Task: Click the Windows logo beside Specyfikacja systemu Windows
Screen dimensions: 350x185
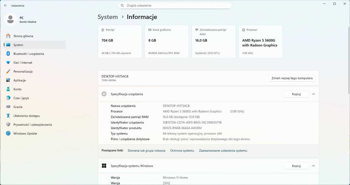Action: coord(104,166)
